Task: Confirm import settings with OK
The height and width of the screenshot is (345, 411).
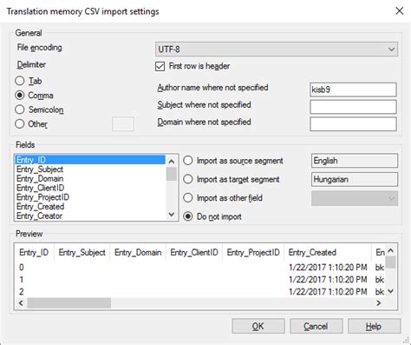Action: (258, 326)
